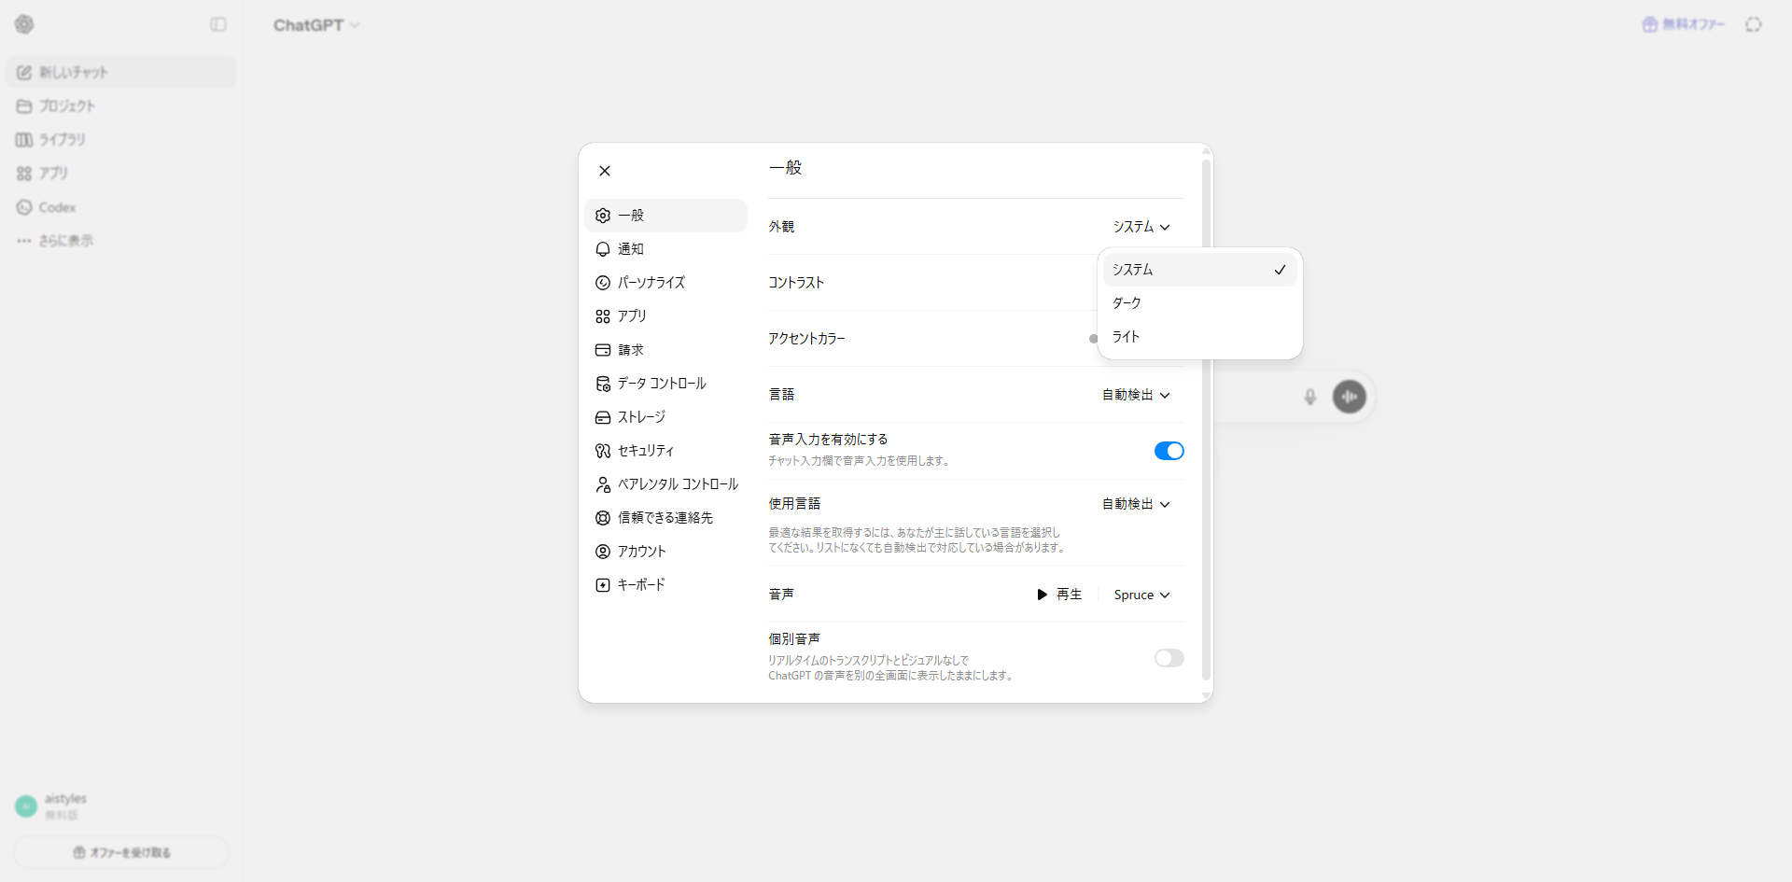Click the dashed circle icon at top right
Screen dimensions: 1792x882
point(1754,24)
